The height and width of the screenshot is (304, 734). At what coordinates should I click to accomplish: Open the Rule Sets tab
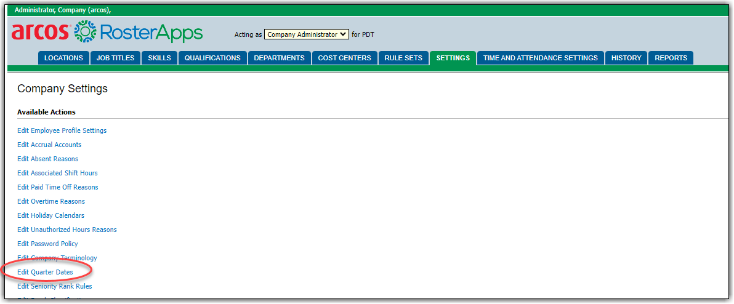coord(403,58)
